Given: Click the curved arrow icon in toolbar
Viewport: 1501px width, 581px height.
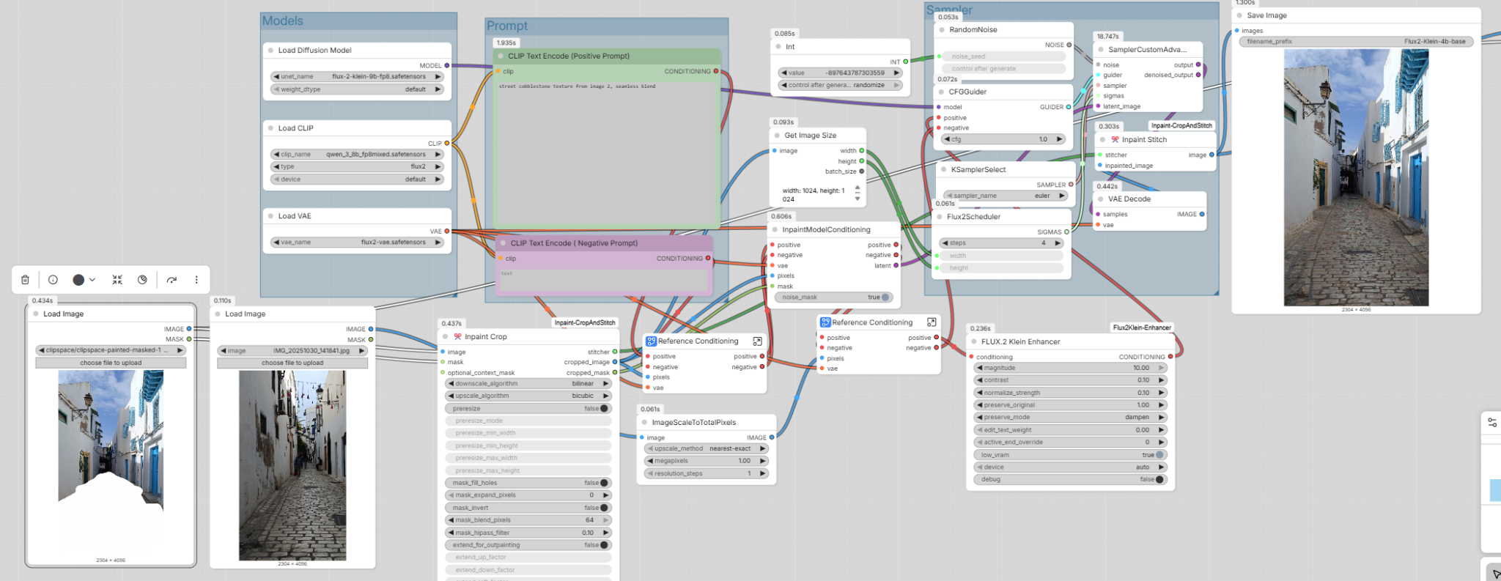Looking at the screenshot, I should tap(172, 280).
